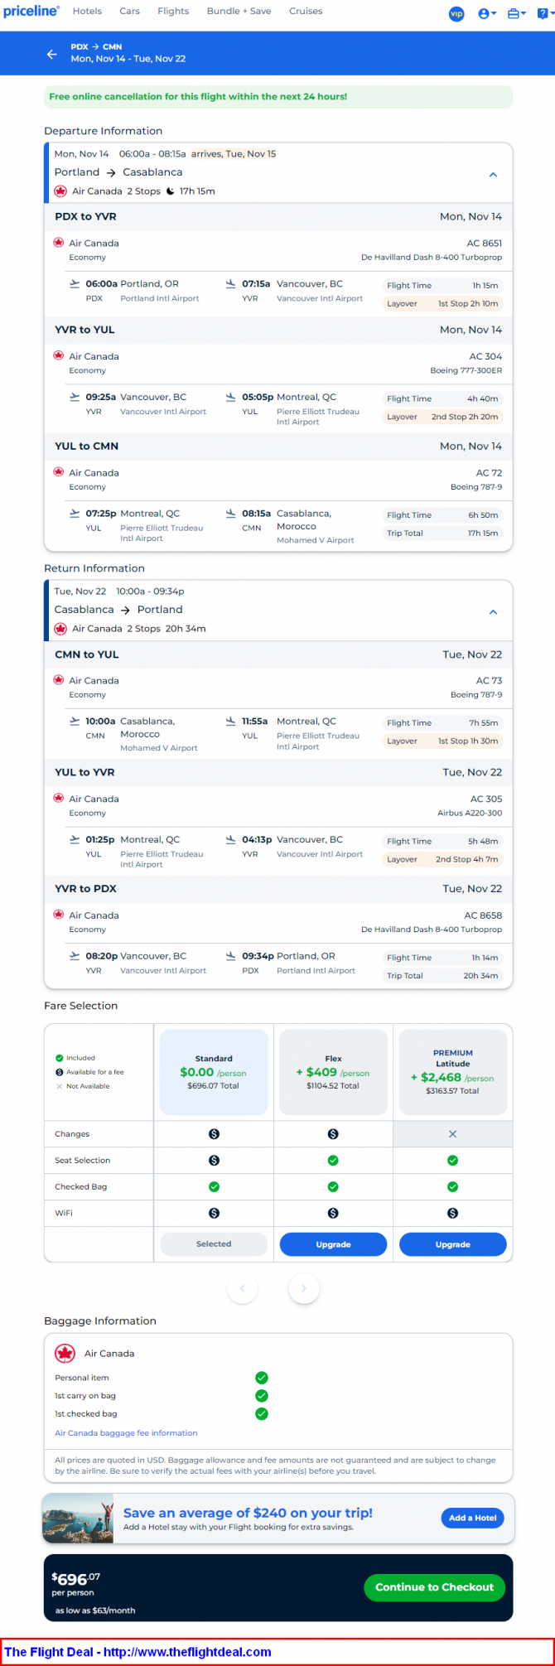The image size is (555, 1666).
Task: Click the Personal item included checkmark
Action: 262,1378
